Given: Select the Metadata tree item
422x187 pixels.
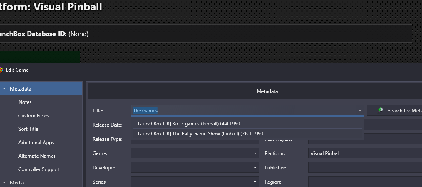Looking at the screenshot, I should (x=41, y=88).
